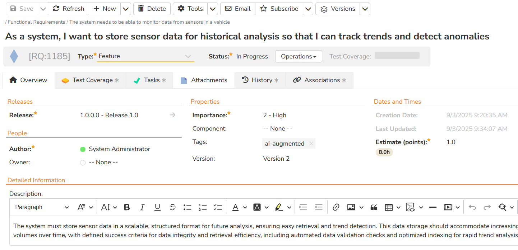Create a numbered list
Viewport: 518px width, 250px height.
[x=203, y=207]
